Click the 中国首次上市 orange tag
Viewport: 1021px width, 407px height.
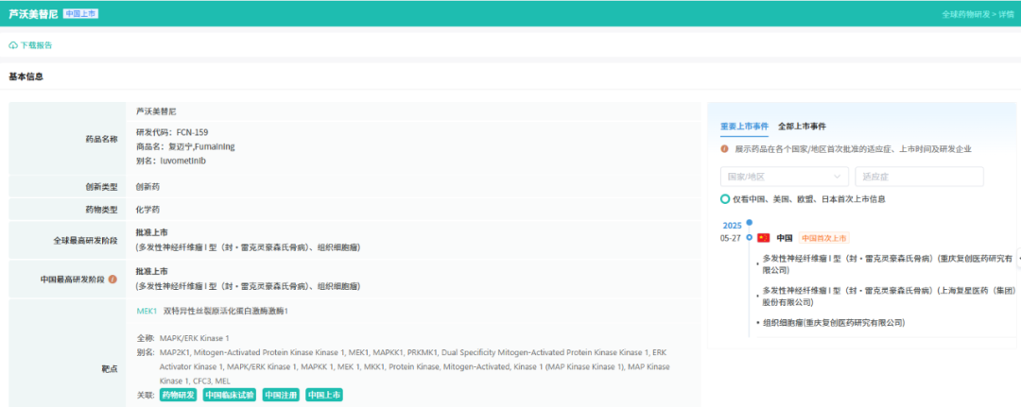click(x=823, y=238)
